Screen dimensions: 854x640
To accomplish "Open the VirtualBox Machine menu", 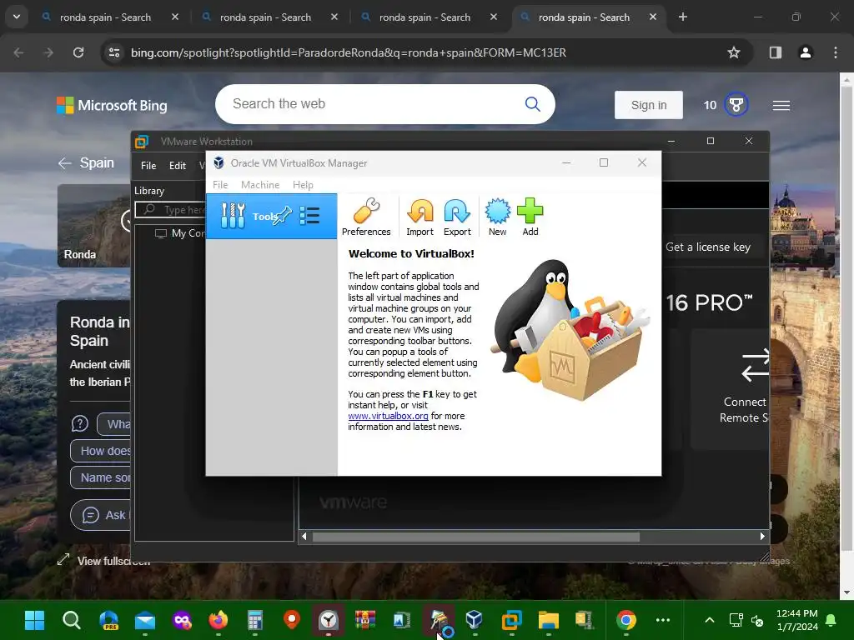I will click(260, 184).
